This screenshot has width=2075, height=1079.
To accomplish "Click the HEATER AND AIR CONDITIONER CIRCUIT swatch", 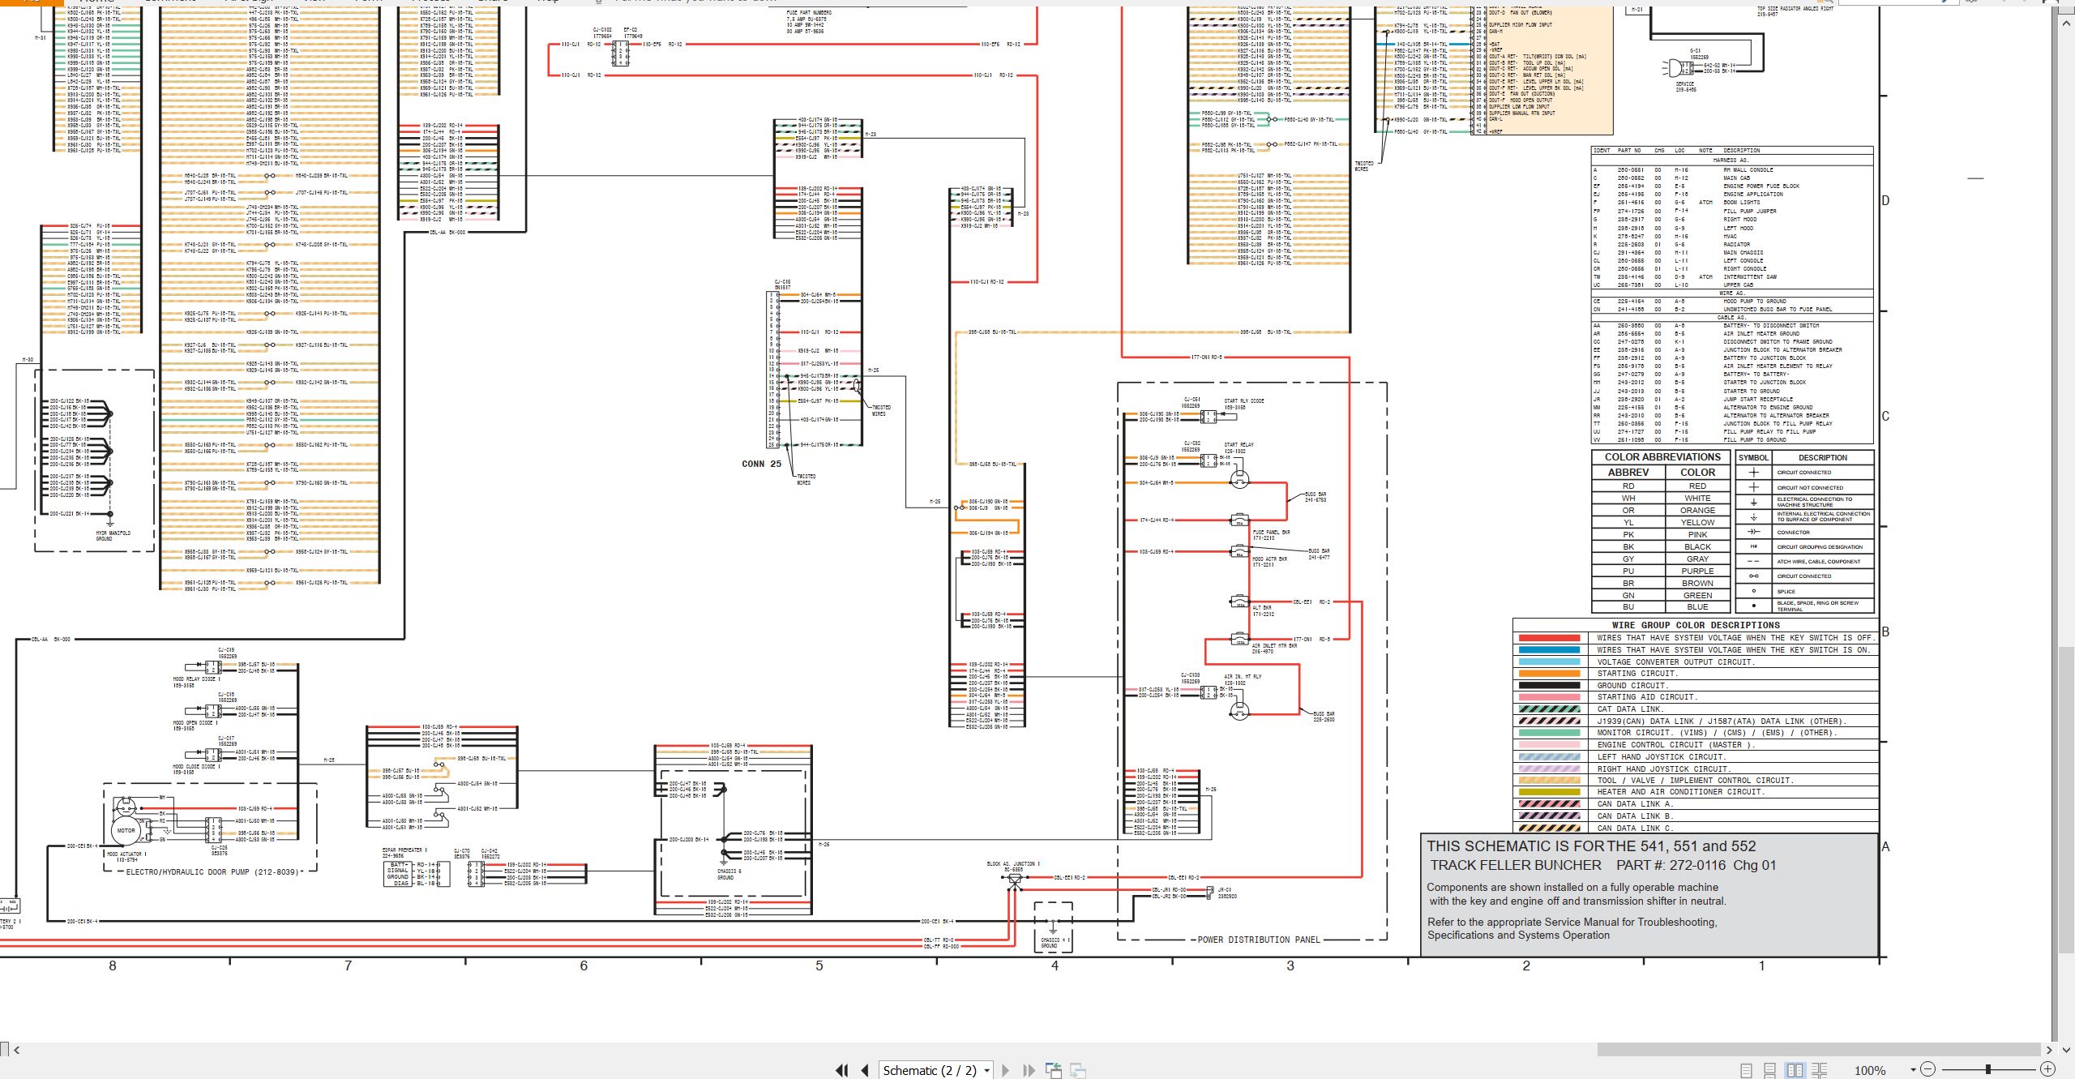I will tap(1549, 792).
